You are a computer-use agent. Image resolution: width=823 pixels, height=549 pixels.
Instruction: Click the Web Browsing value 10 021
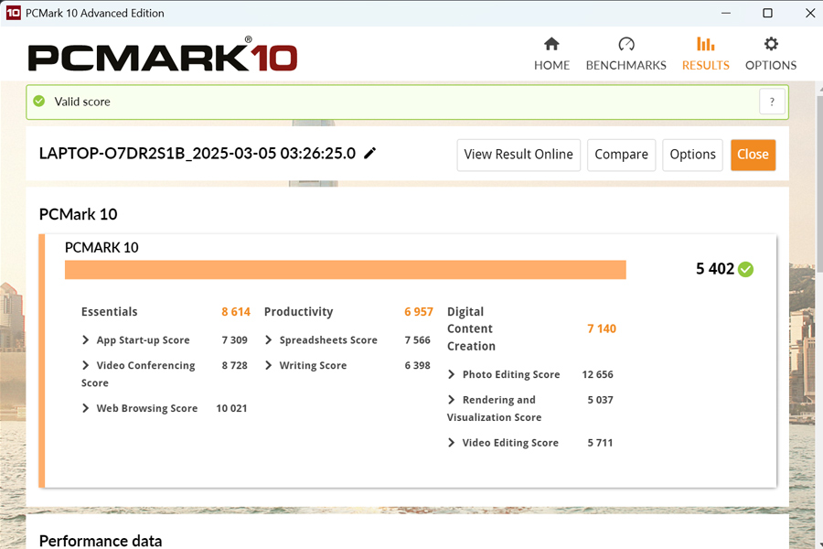click(231, 408)
